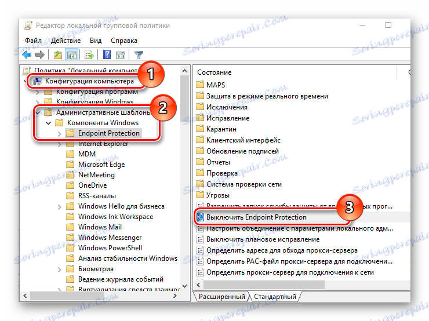The image size is (429, 321).
Task: Select Клиентский интерфейс folder entry
Action: (x=243, y=140)
